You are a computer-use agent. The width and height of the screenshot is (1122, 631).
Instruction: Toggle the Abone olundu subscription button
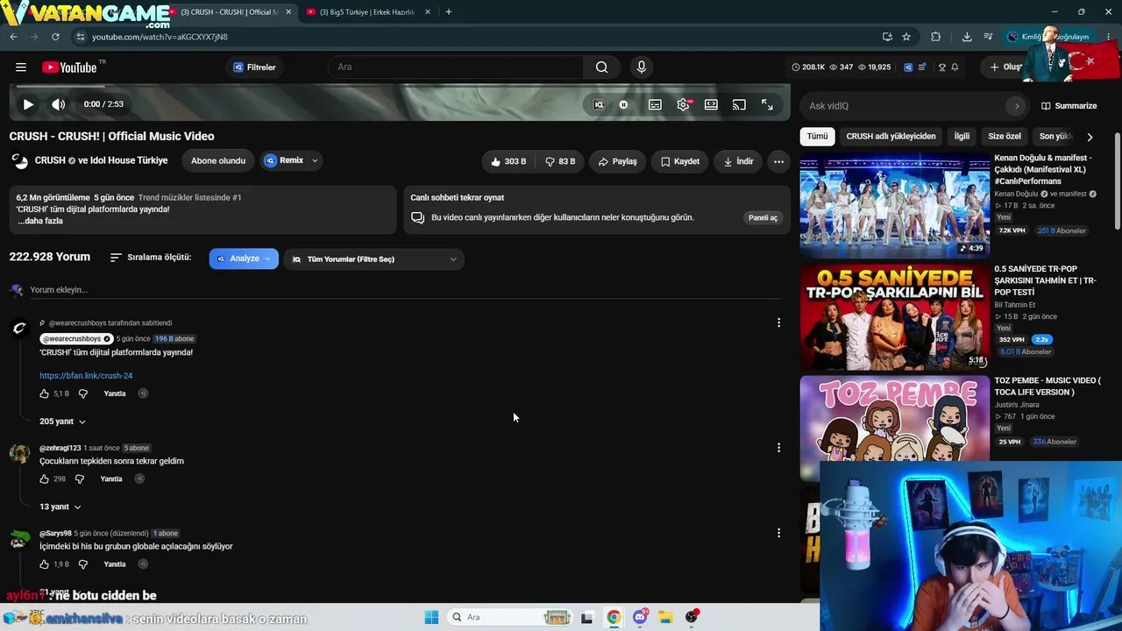click(218, 160)
